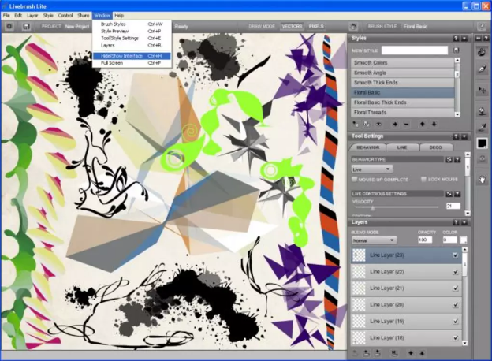The width and height of the screenshot is (492, 361).
Task: Open help icon at top-right of toolbar
Action: click(481, 26)
